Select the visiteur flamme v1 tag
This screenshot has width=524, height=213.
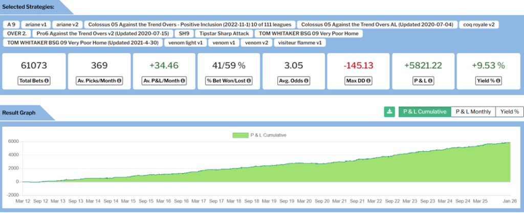point(301,43)
